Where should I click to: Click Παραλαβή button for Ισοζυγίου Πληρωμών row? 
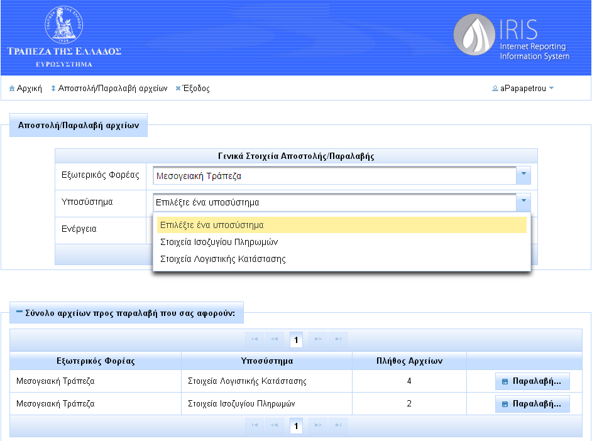[x=532, y=404]
